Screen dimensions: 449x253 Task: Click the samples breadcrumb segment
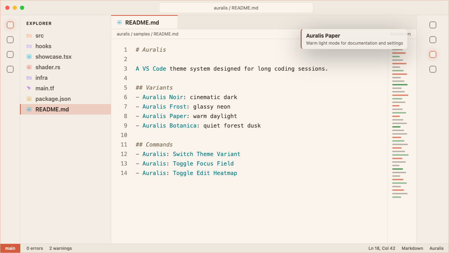pos(141,34)
